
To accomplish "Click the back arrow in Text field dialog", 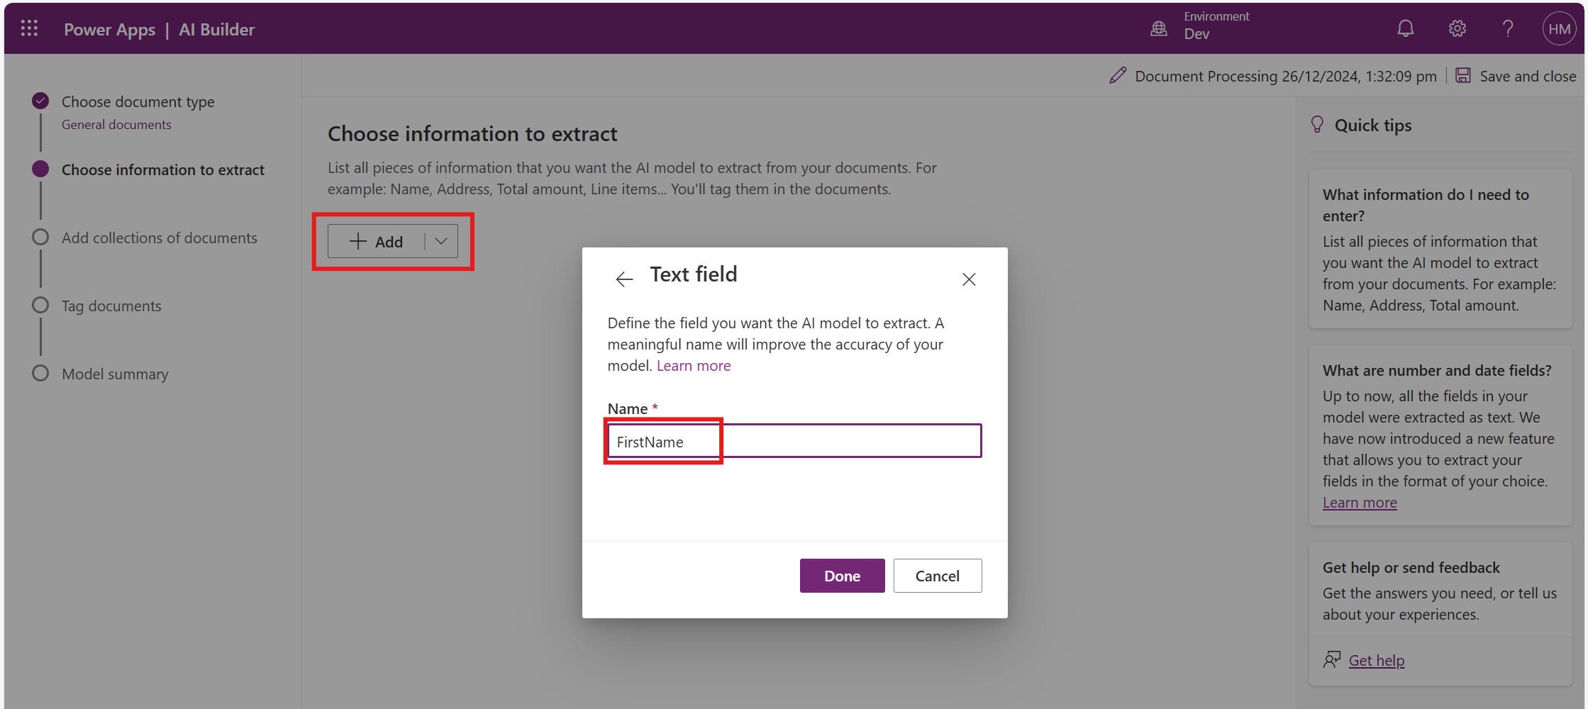I will (x=624, y=279).
